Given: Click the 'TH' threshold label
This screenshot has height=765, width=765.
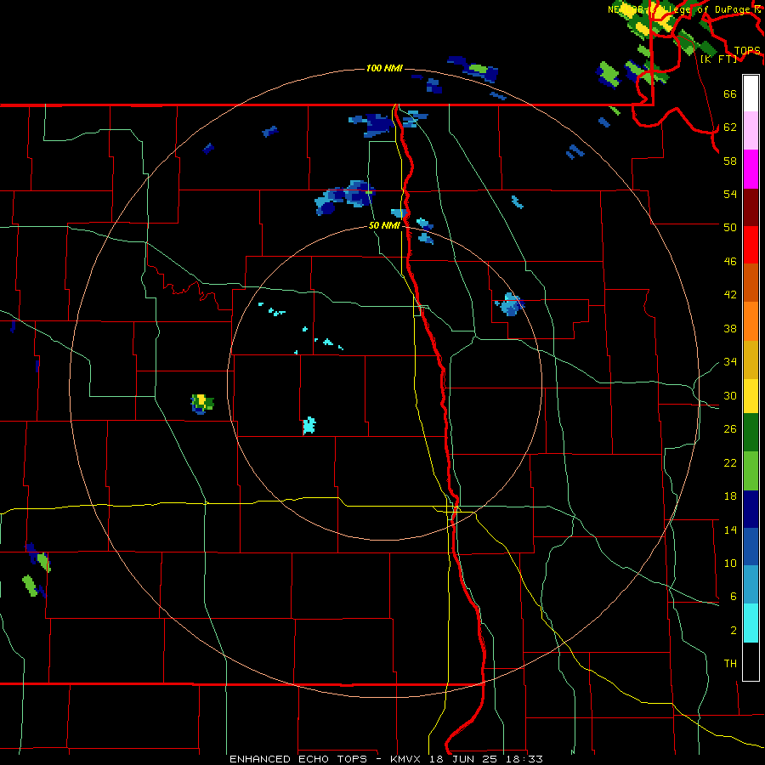Looking at the screenshot, I should 730,664.
